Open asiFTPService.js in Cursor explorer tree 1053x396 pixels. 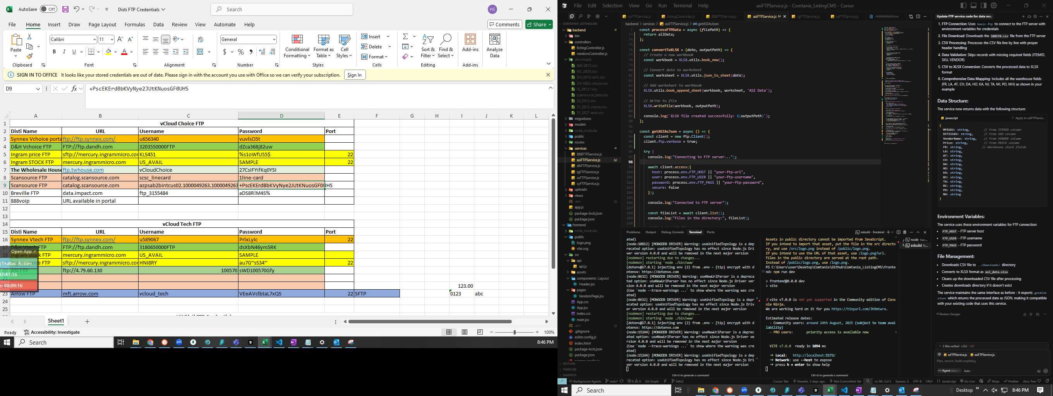(588, 160)
